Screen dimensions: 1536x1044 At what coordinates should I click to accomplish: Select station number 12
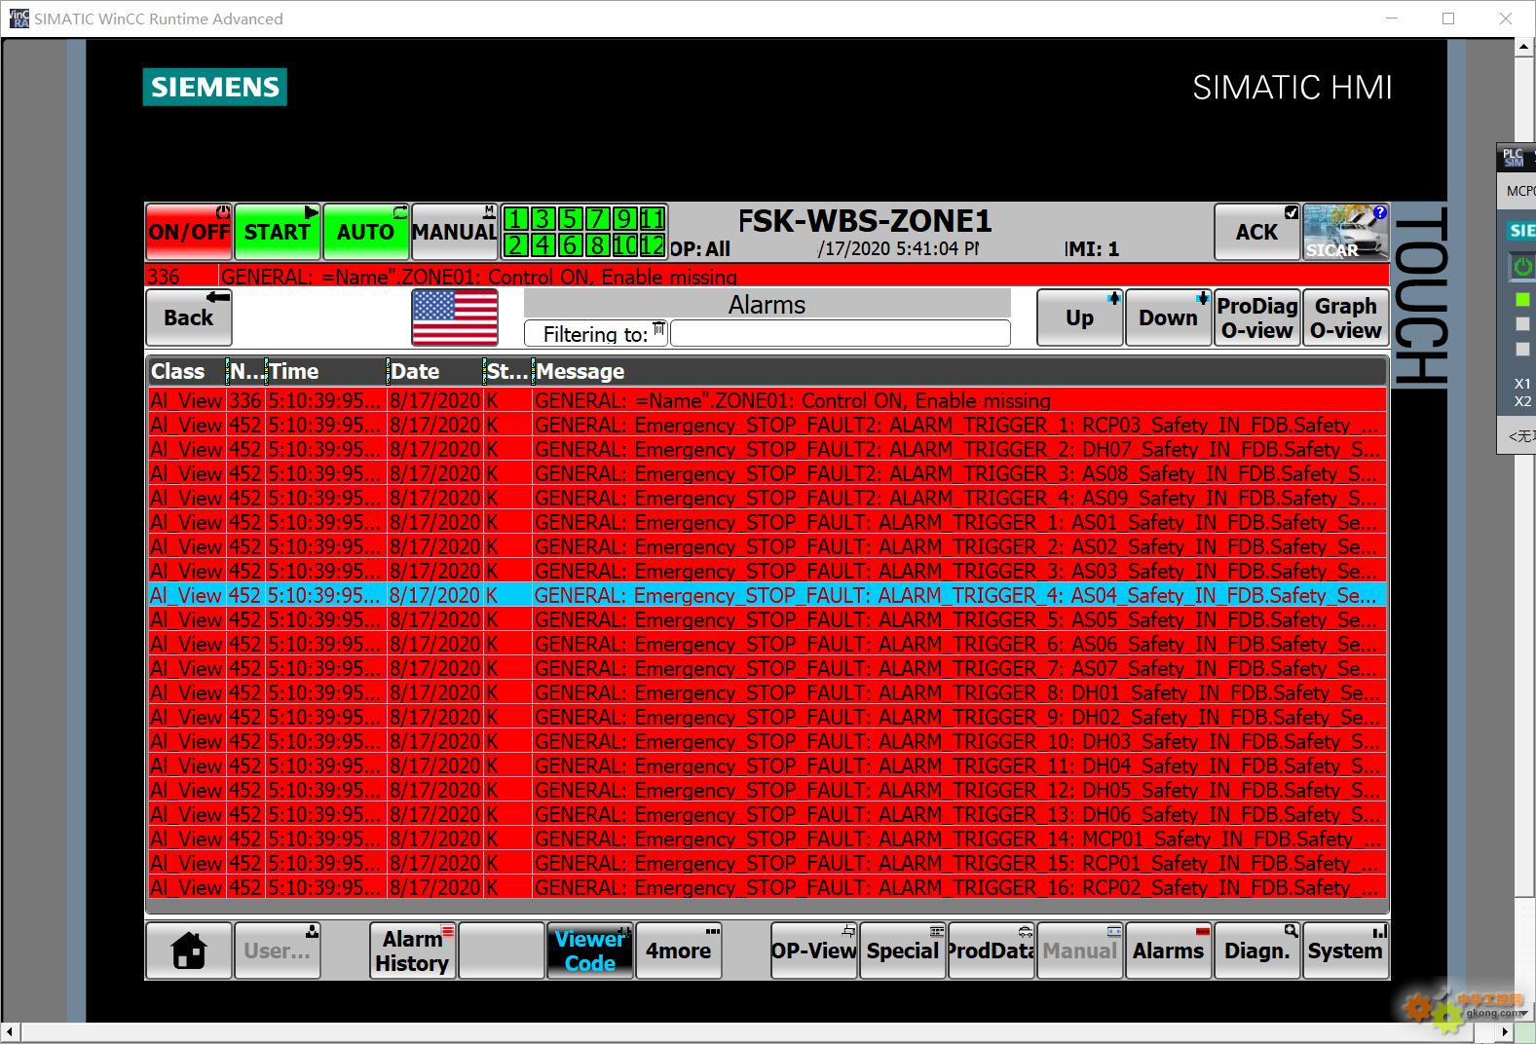click(x=653, y=245)
